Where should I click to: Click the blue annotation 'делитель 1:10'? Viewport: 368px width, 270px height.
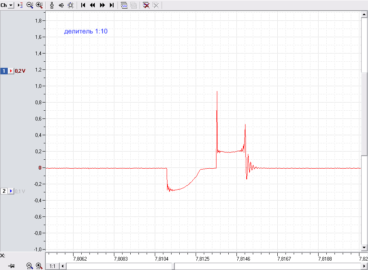pos(86,31)
